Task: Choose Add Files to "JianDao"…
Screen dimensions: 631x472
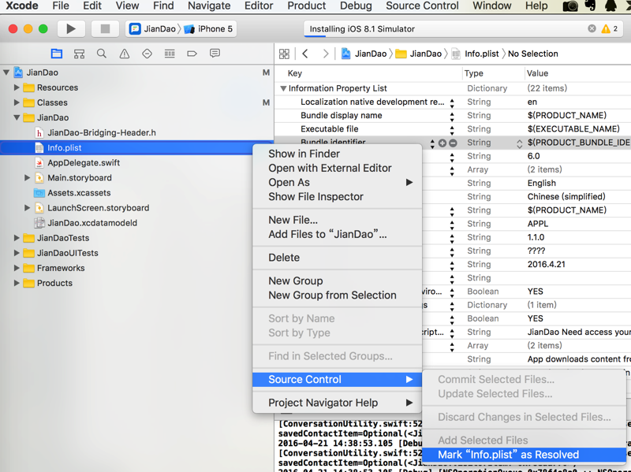Action: coord(338,234)
